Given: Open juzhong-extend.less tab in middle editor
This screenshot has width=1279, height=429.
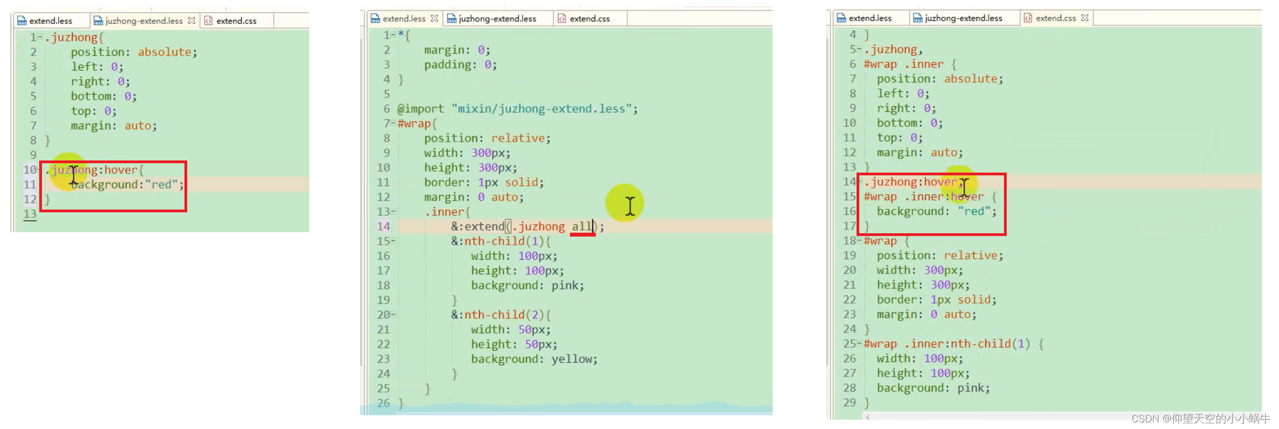Looking at the screenshot, I should pyautogui.click(x=498, y=19).
